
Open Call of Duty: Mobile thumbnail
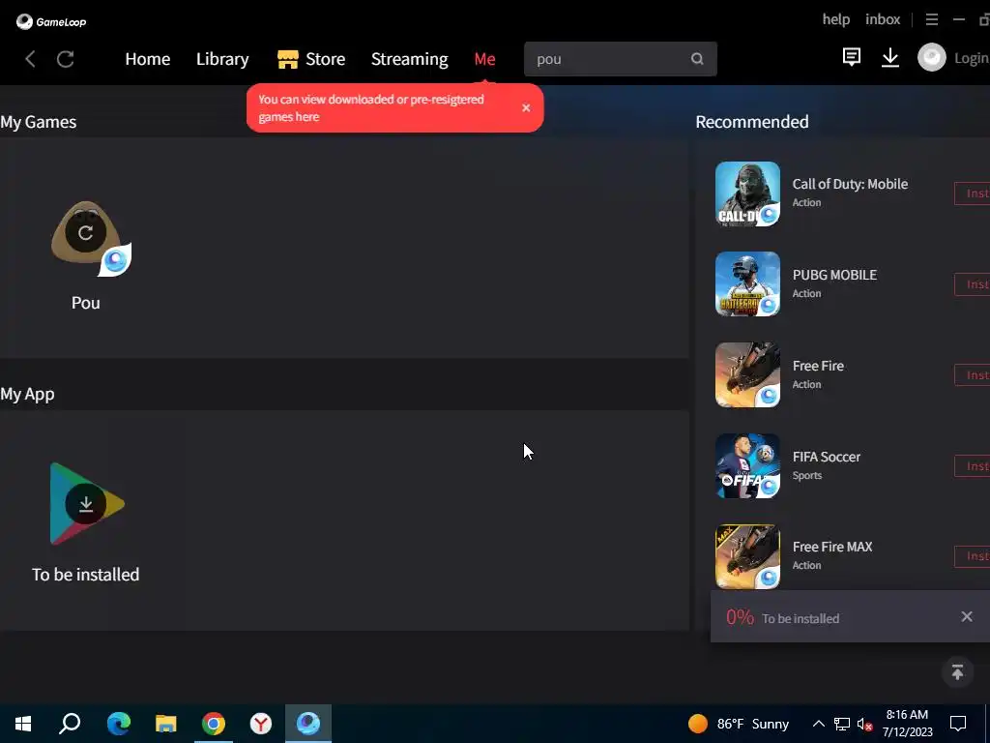[747, 193]
